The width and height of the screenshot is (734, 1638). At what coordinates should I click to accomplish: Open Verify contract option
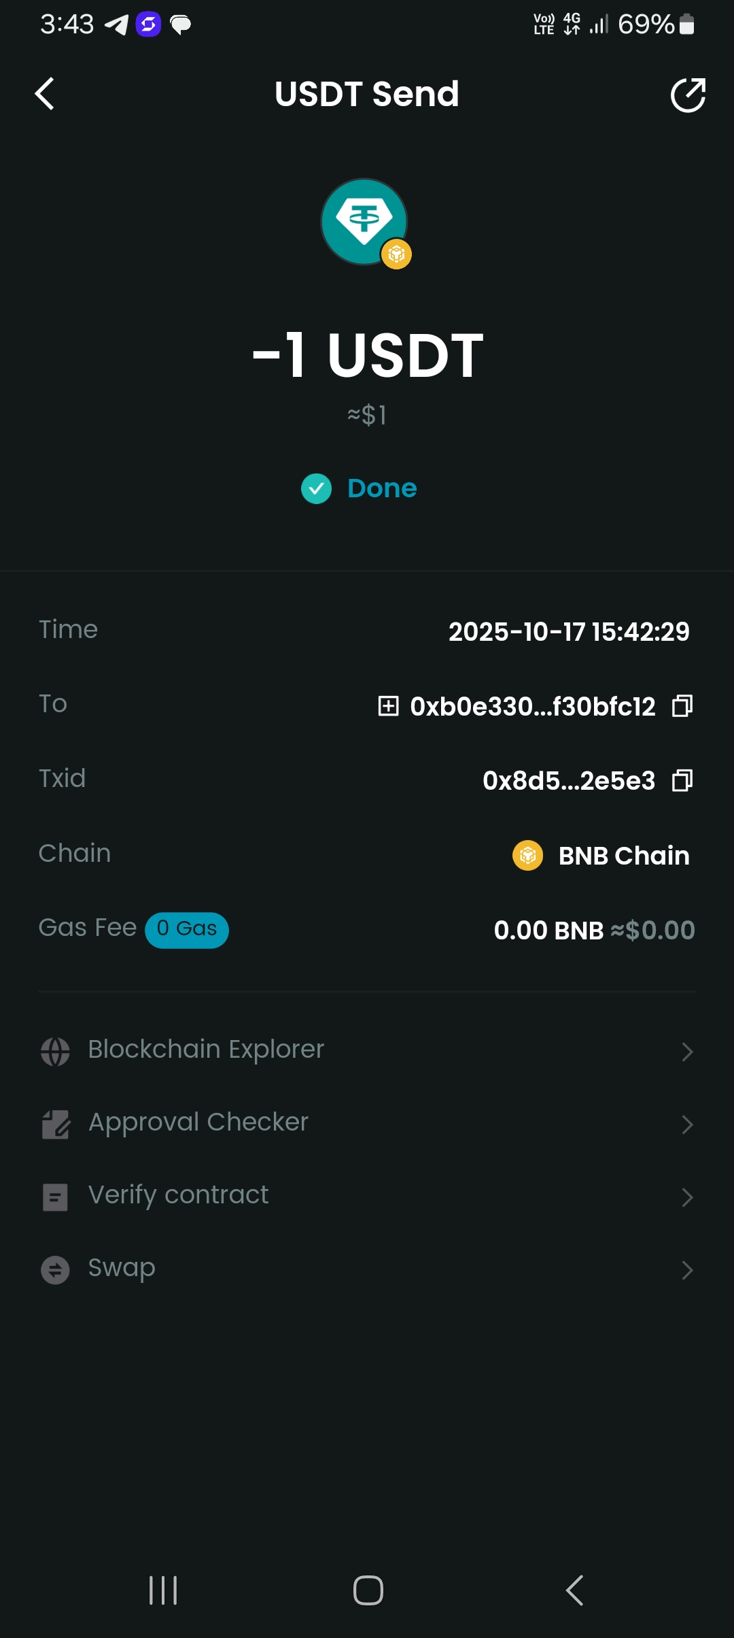(178, 1195)
